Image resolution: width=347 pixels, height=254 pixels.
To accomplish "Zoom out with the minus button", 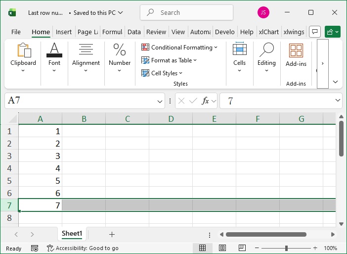I will click(257, 248).
